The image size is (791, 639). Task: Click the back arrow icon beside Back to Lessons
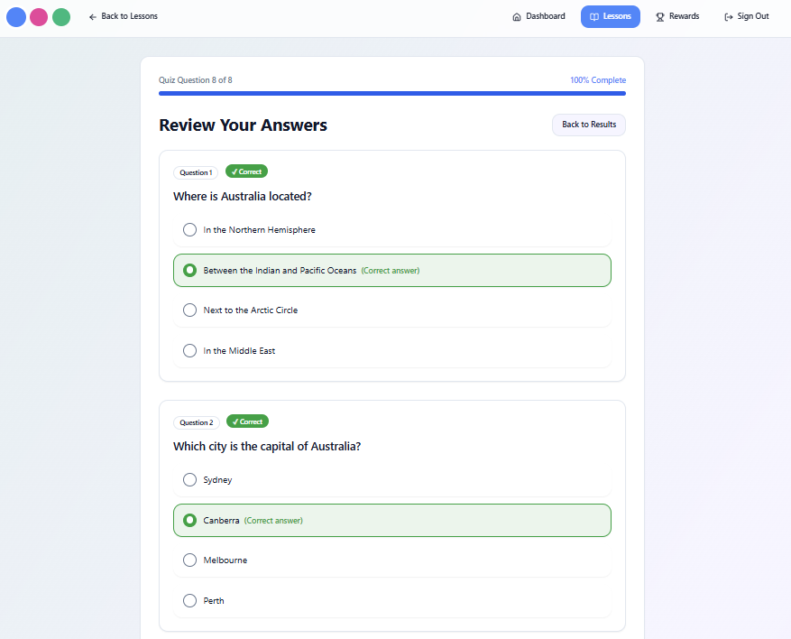[93, 17]
